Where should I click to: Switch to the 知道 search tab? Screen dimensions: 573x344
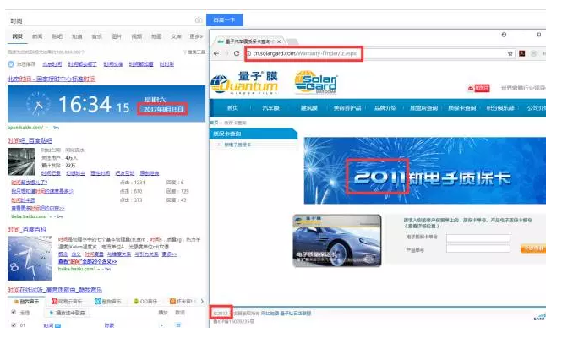click(77, 36)
